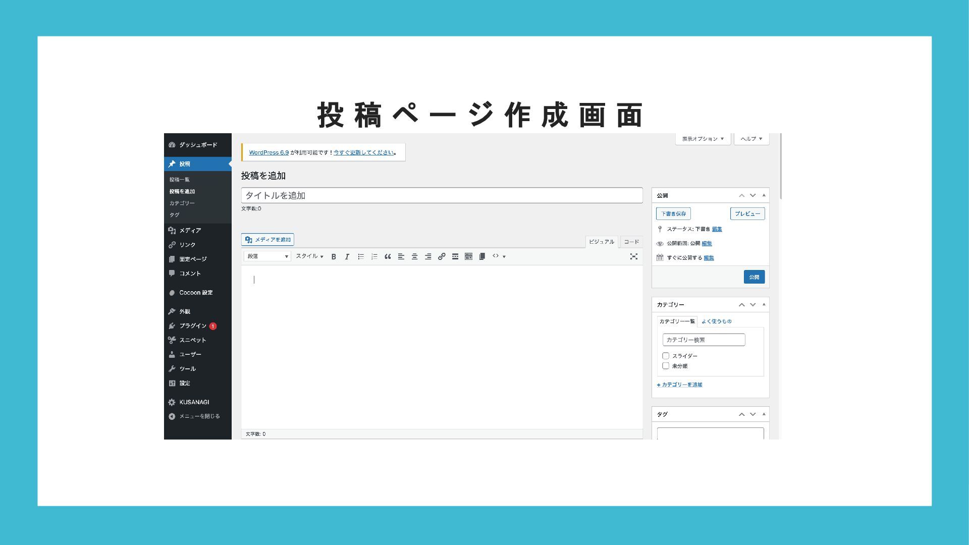This screenshot has height=545, width=969.
Task: Click the タイトルを追加 title field
Action: pyautogui.click(x=442, y=195)
